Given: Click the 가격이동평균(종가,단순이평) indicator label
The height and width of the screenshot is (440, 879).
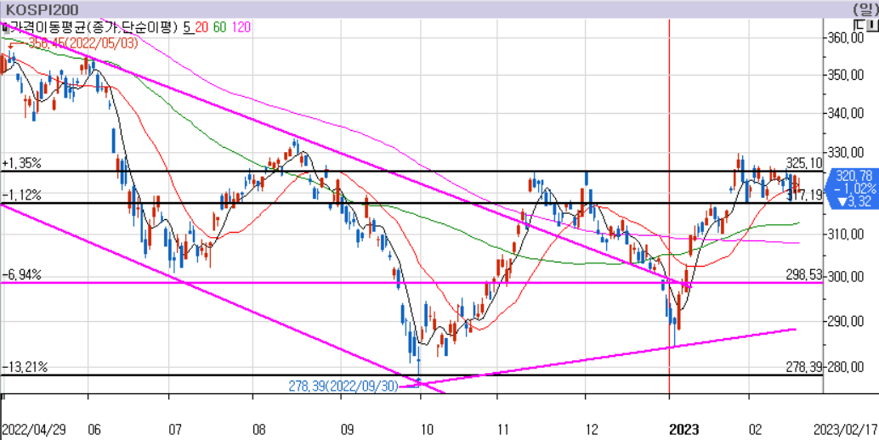Looking at the screenshot, I should (94, 27).
